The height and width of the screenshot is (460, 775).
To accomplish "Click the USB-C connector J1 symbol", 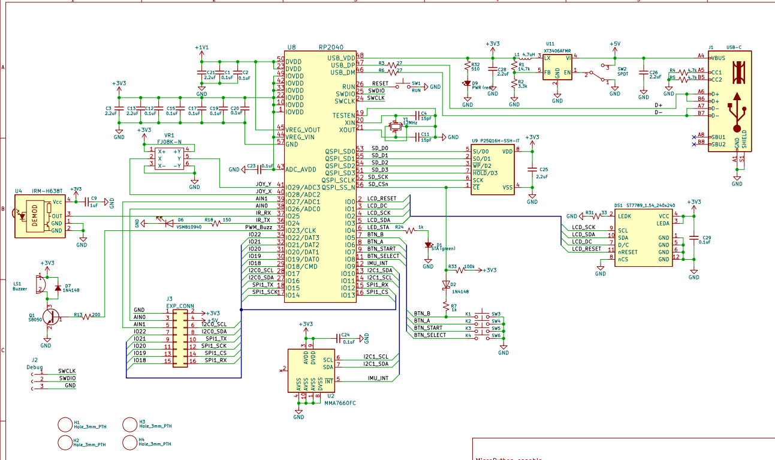I will click(729, 101).
